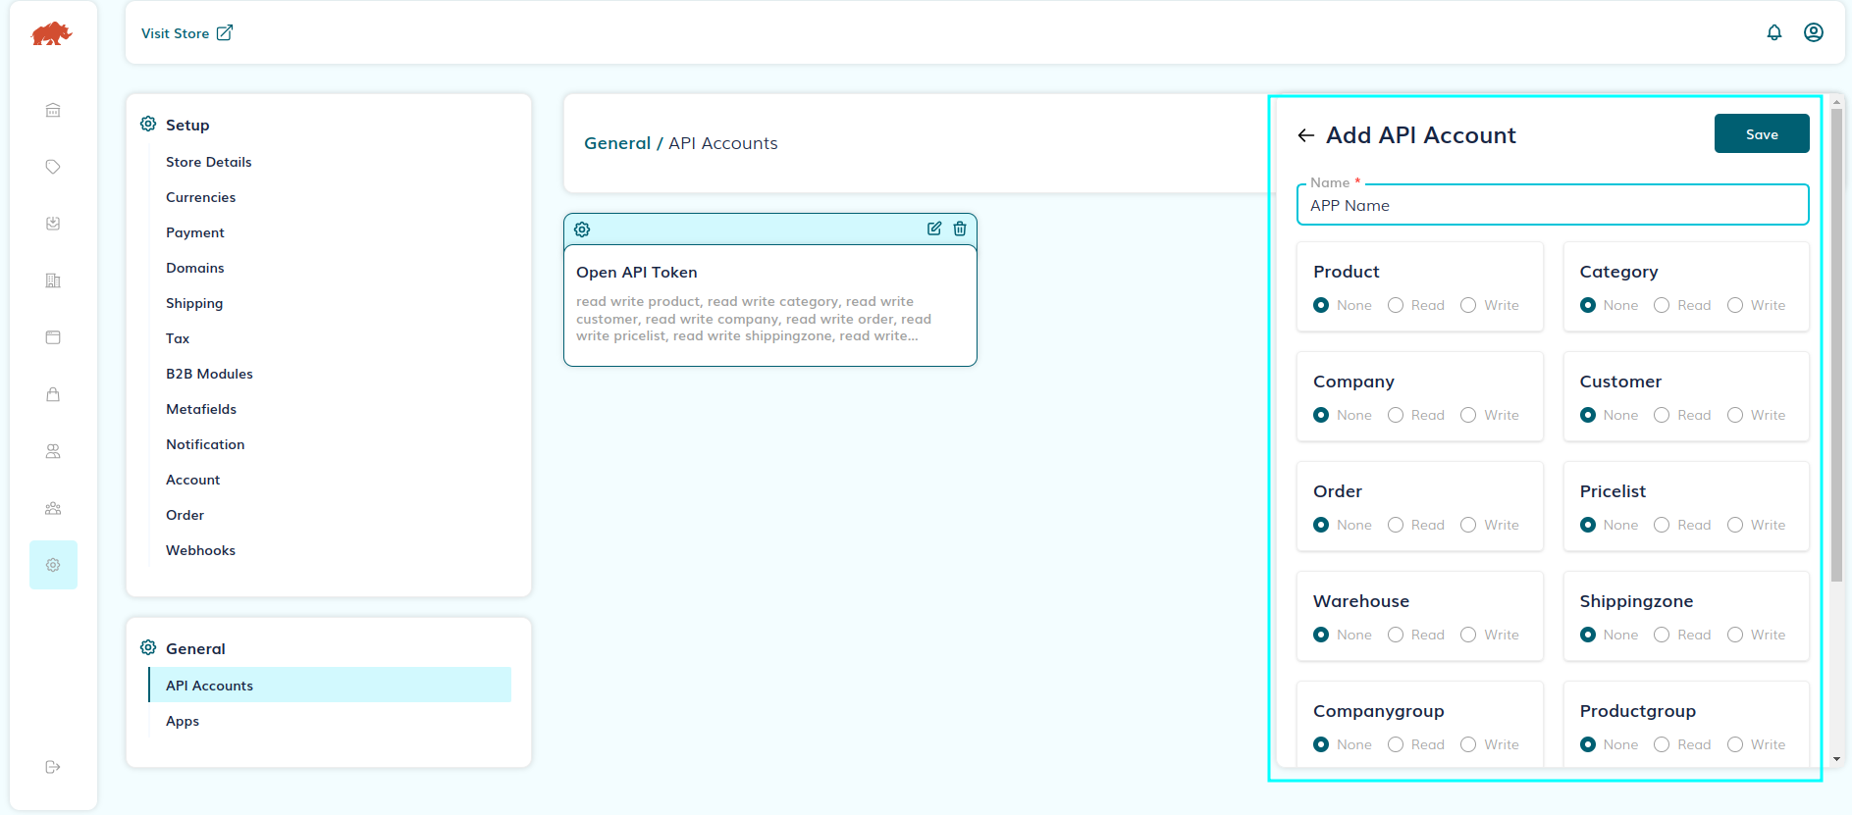This screenshot has height=815, width=1852.
Task: Set Customer permission to Write
Action: [1735, 415]
